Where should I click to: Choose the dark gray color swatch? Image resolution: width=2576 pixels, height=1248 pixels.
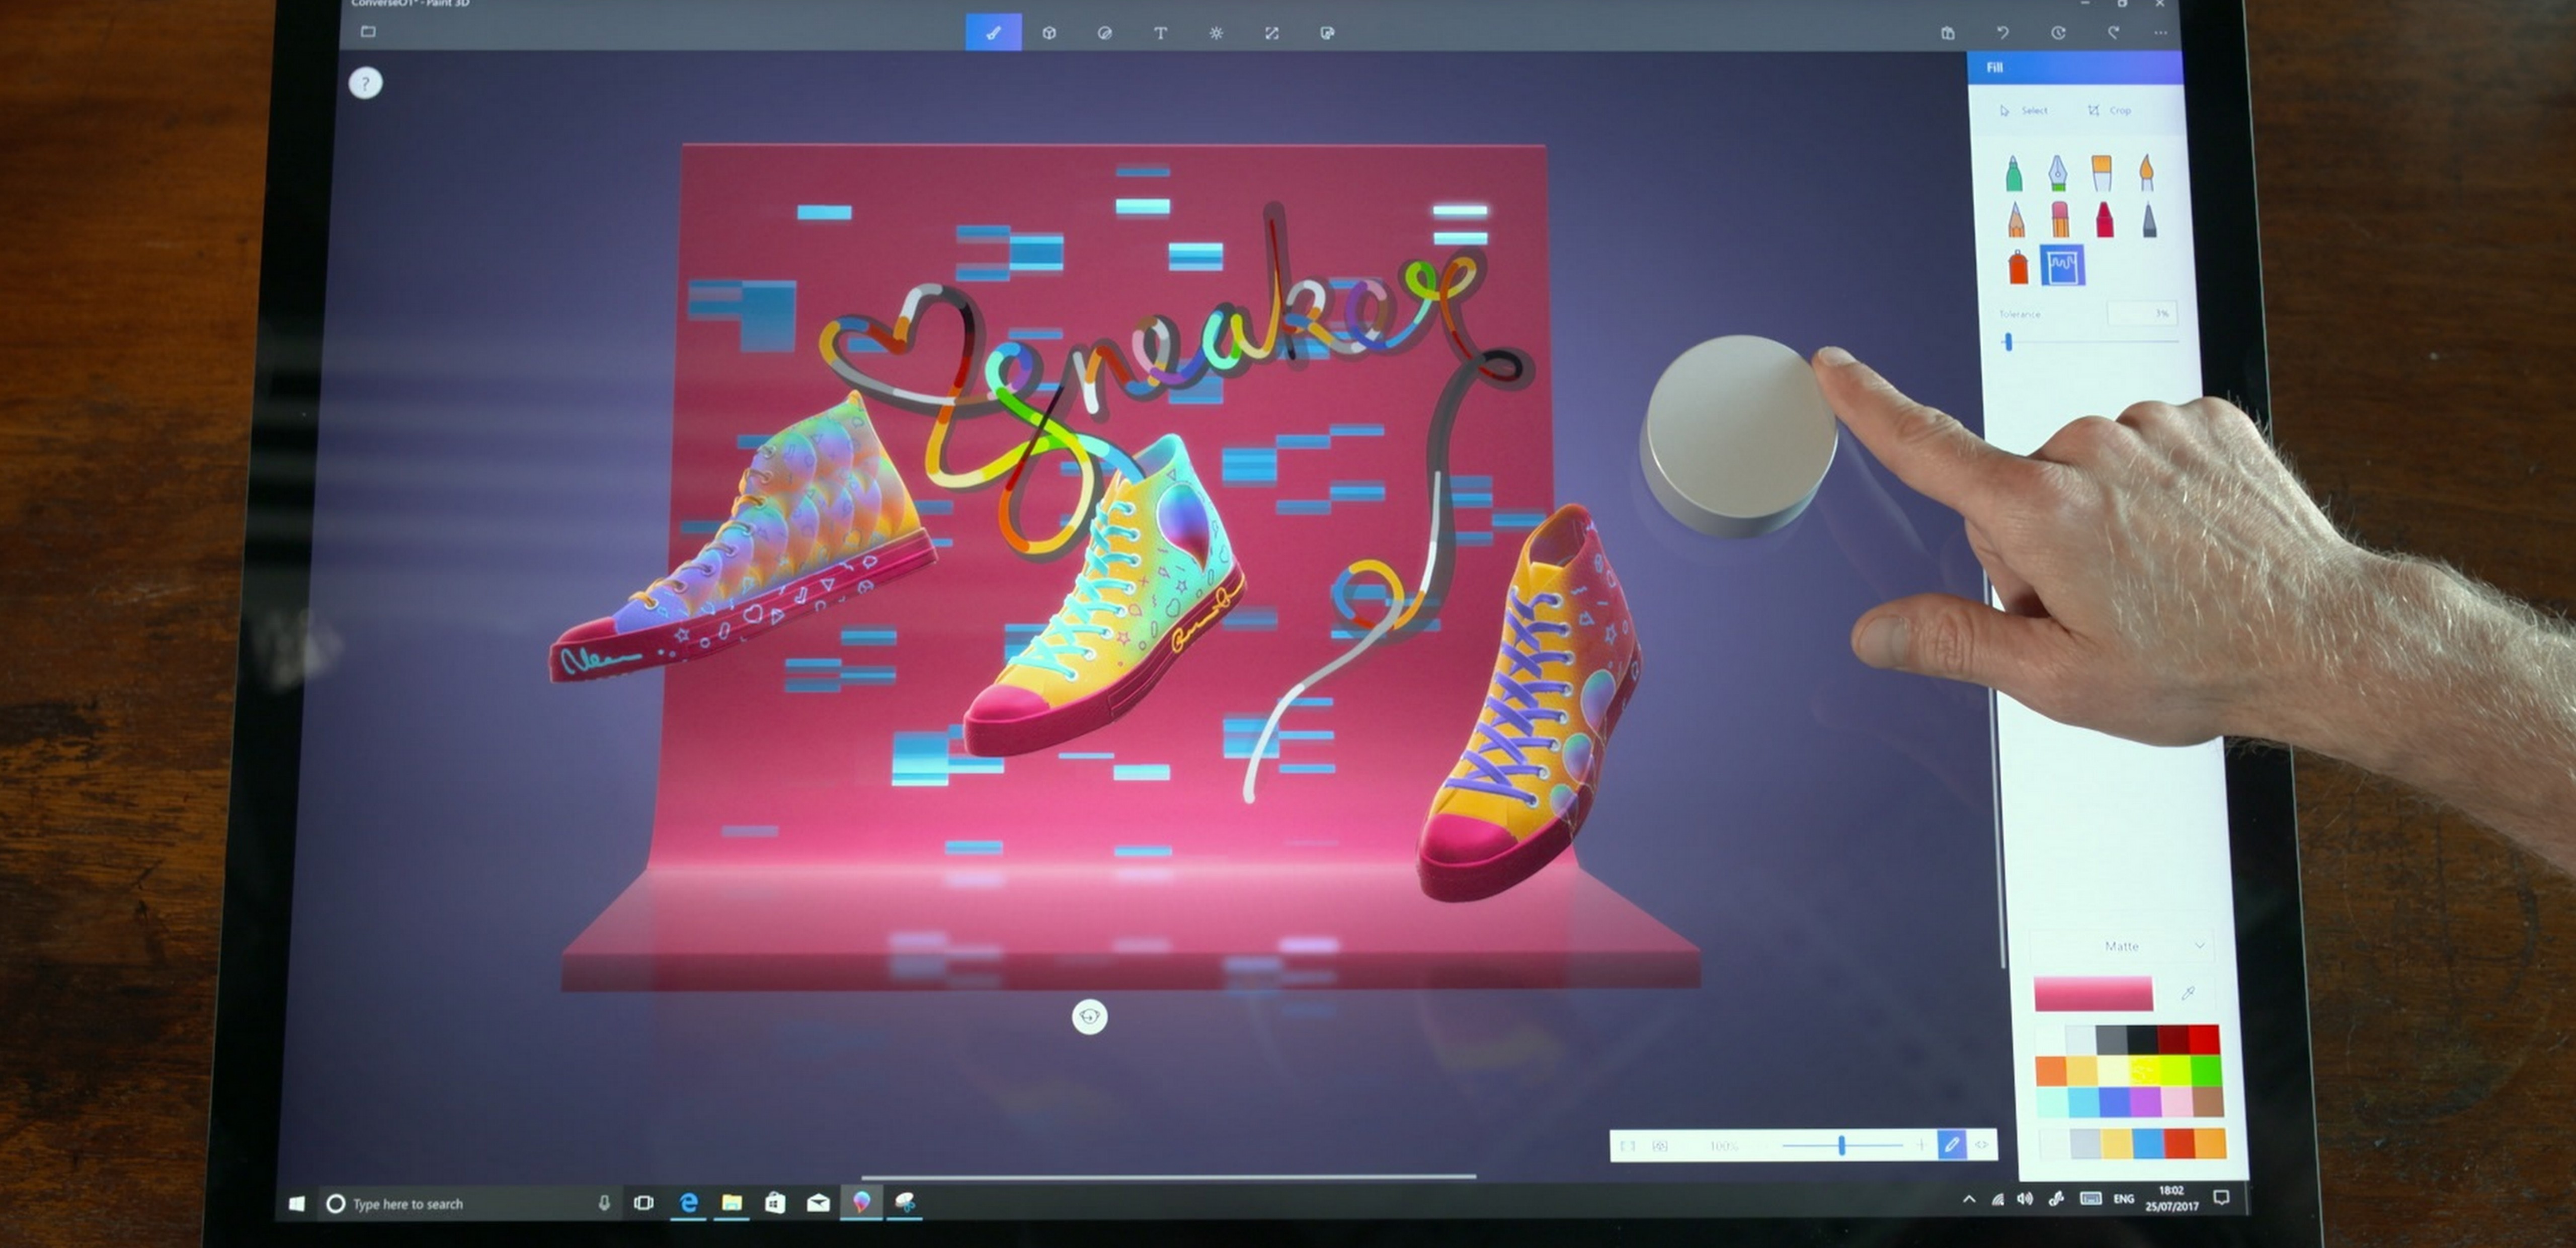[x=2111, y=1040]
